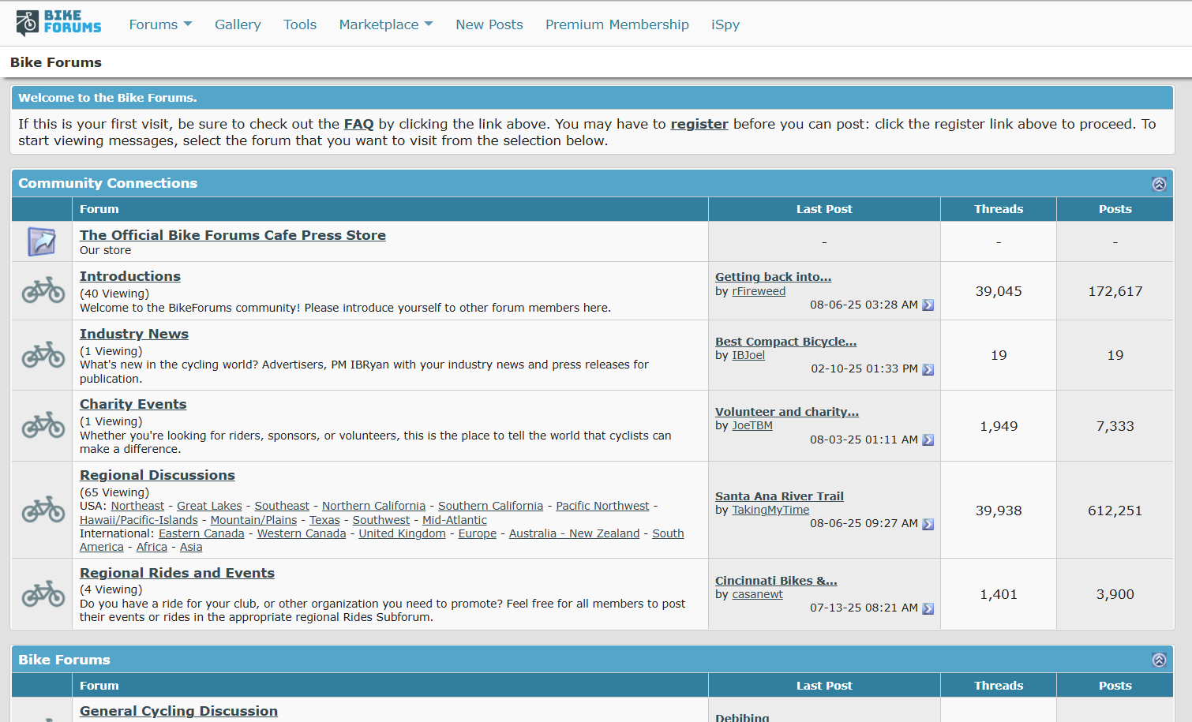Screen dimensions: 1192x722
Task: Open the Tools menu item
Action: 300,24
